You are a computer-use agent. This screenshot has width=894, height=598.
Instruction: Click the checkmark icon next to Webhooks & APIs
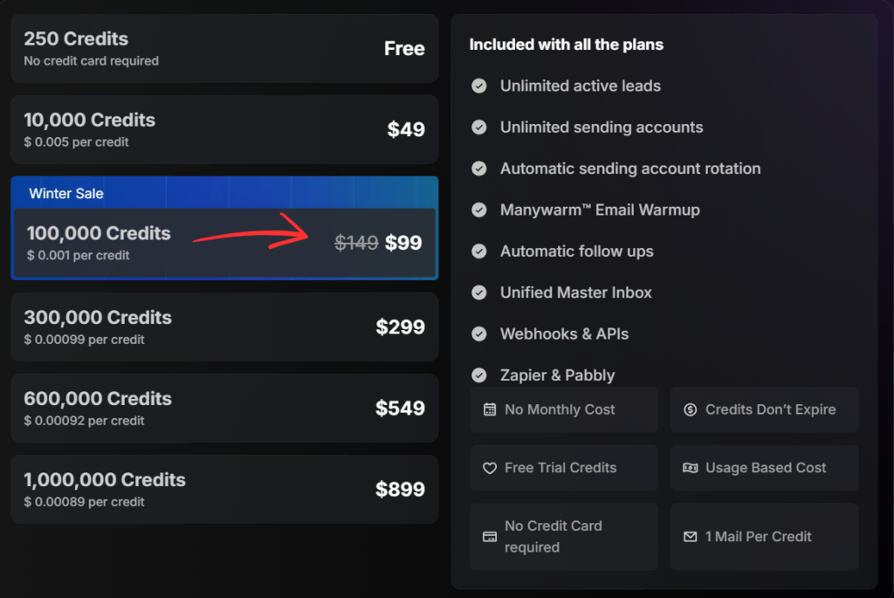(479, 333)
